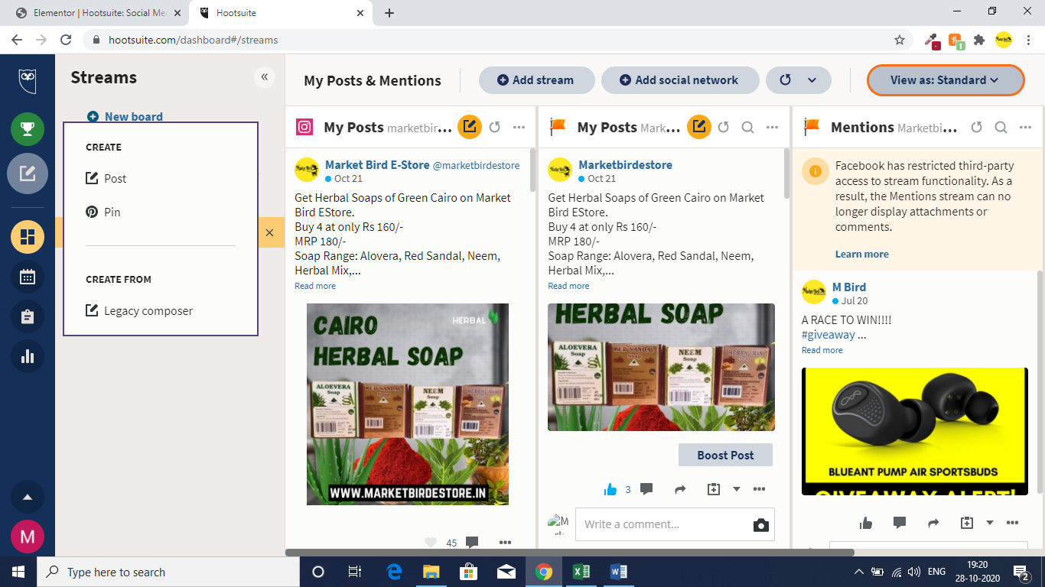Refresh the Mentions stream

(x=976, y=127)
